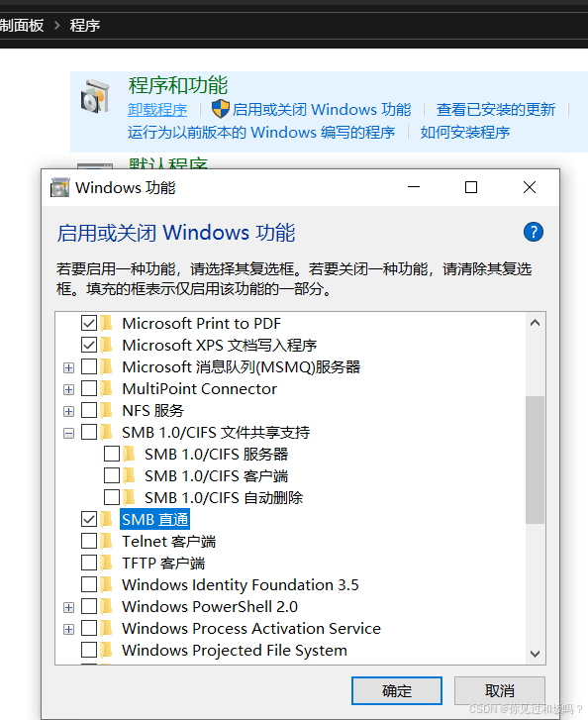Expand NFS 服务 tree node
588x720 pixels.
tap(69, 411)
